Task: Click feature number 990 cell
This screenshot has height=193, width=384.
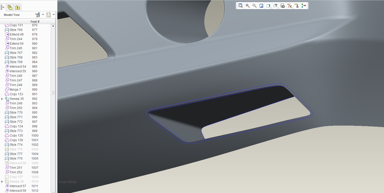Action: (35, 90)
